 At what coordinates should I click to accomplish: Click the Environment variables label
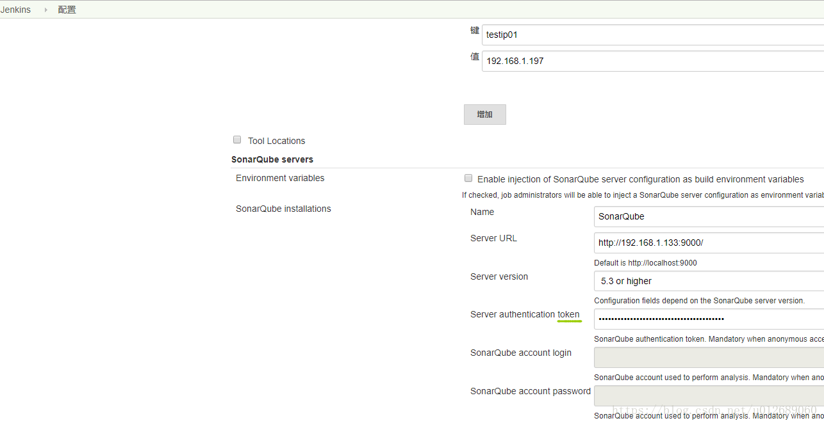[280, 178]
